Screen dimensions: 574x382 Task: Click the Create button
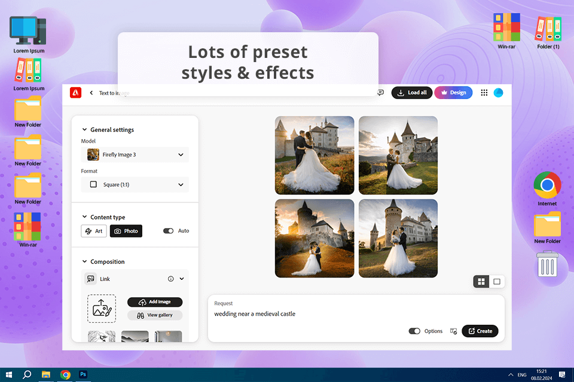tap(480, 331)
